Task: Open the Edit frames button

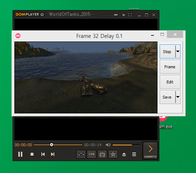Action: point(170,82)
